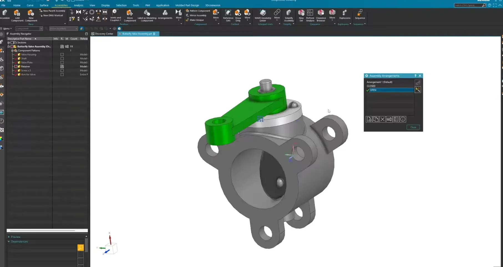Expand the Component Patterns node

[12, 51]
